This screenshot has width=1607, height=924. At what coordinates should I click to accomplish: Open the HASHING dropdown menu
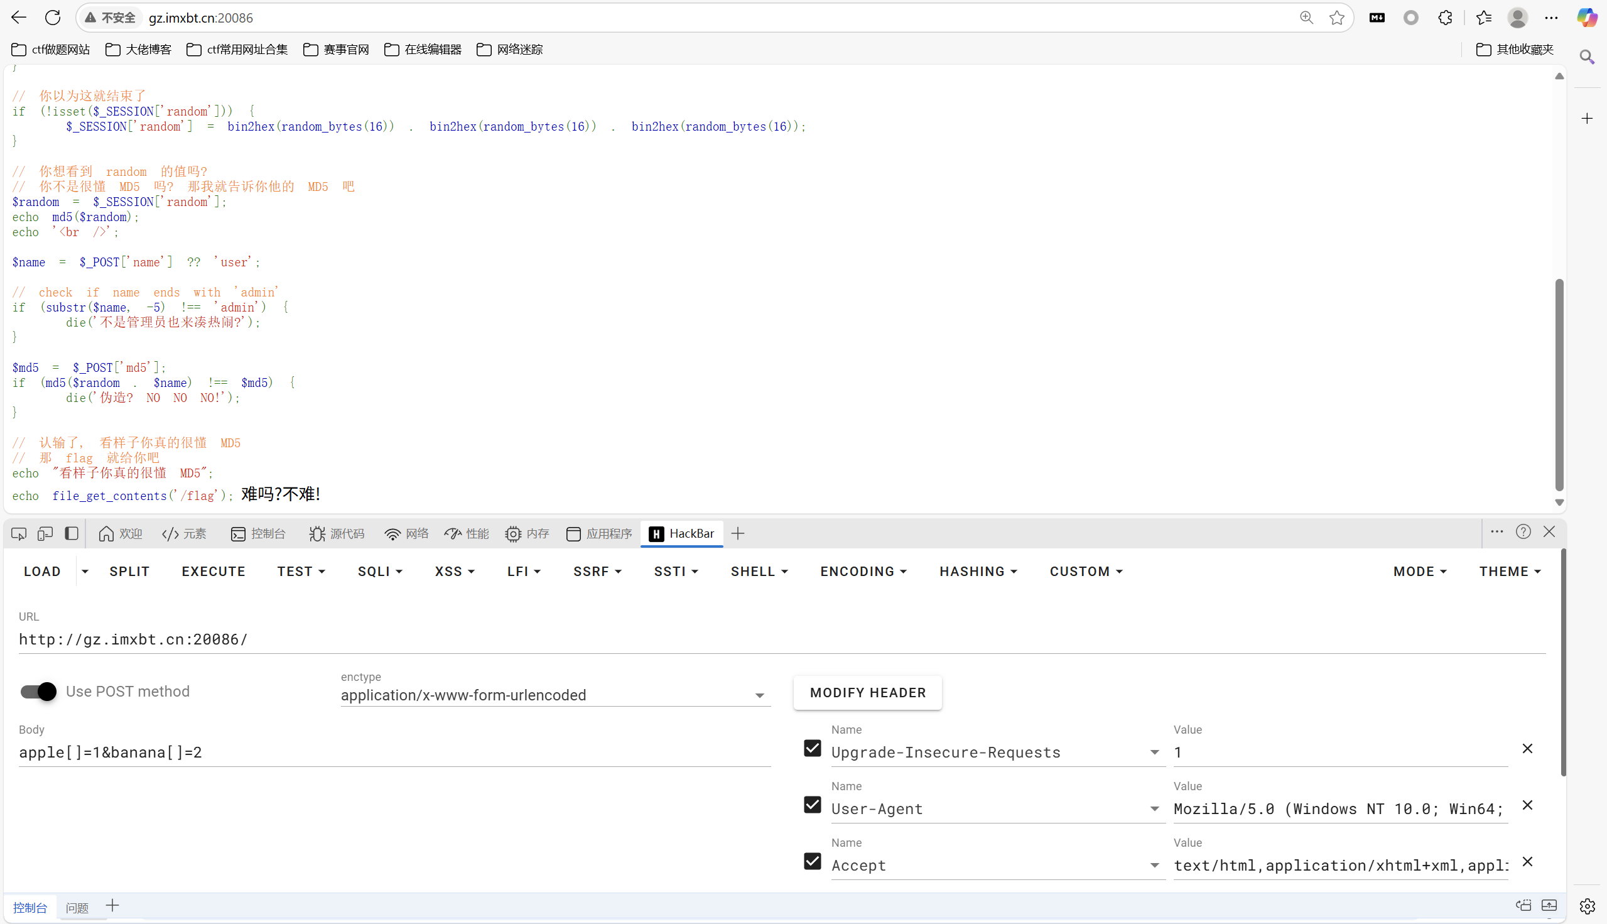tap(978, 572)
